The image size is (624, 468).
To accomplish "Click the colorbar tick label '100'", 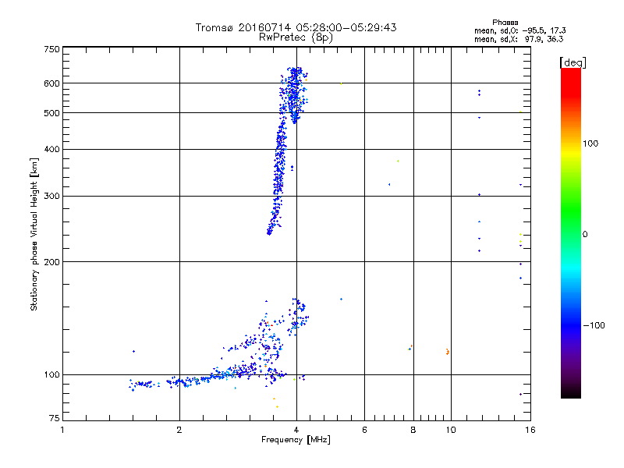I will 590,144.
